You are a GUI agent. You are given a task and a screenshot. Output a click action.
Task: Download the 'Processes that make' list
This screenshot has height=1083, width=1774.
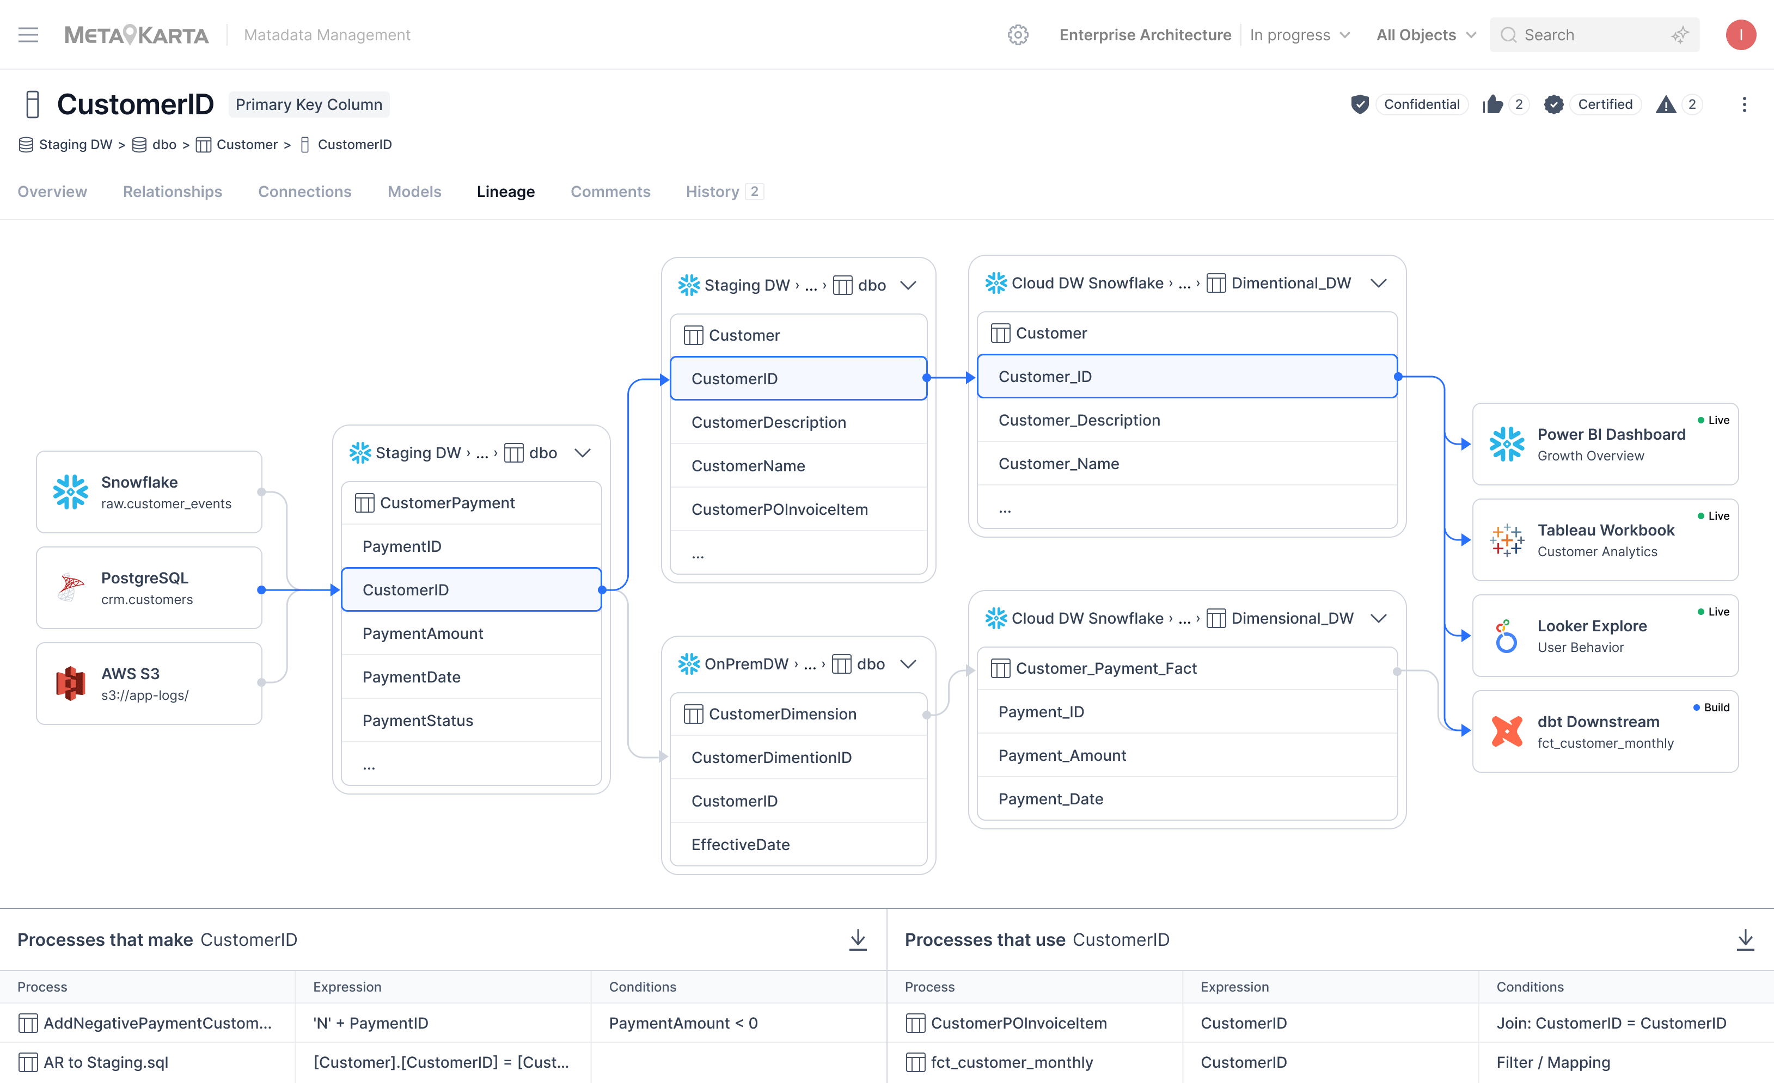pyautogui.click(x=858, y=939)
